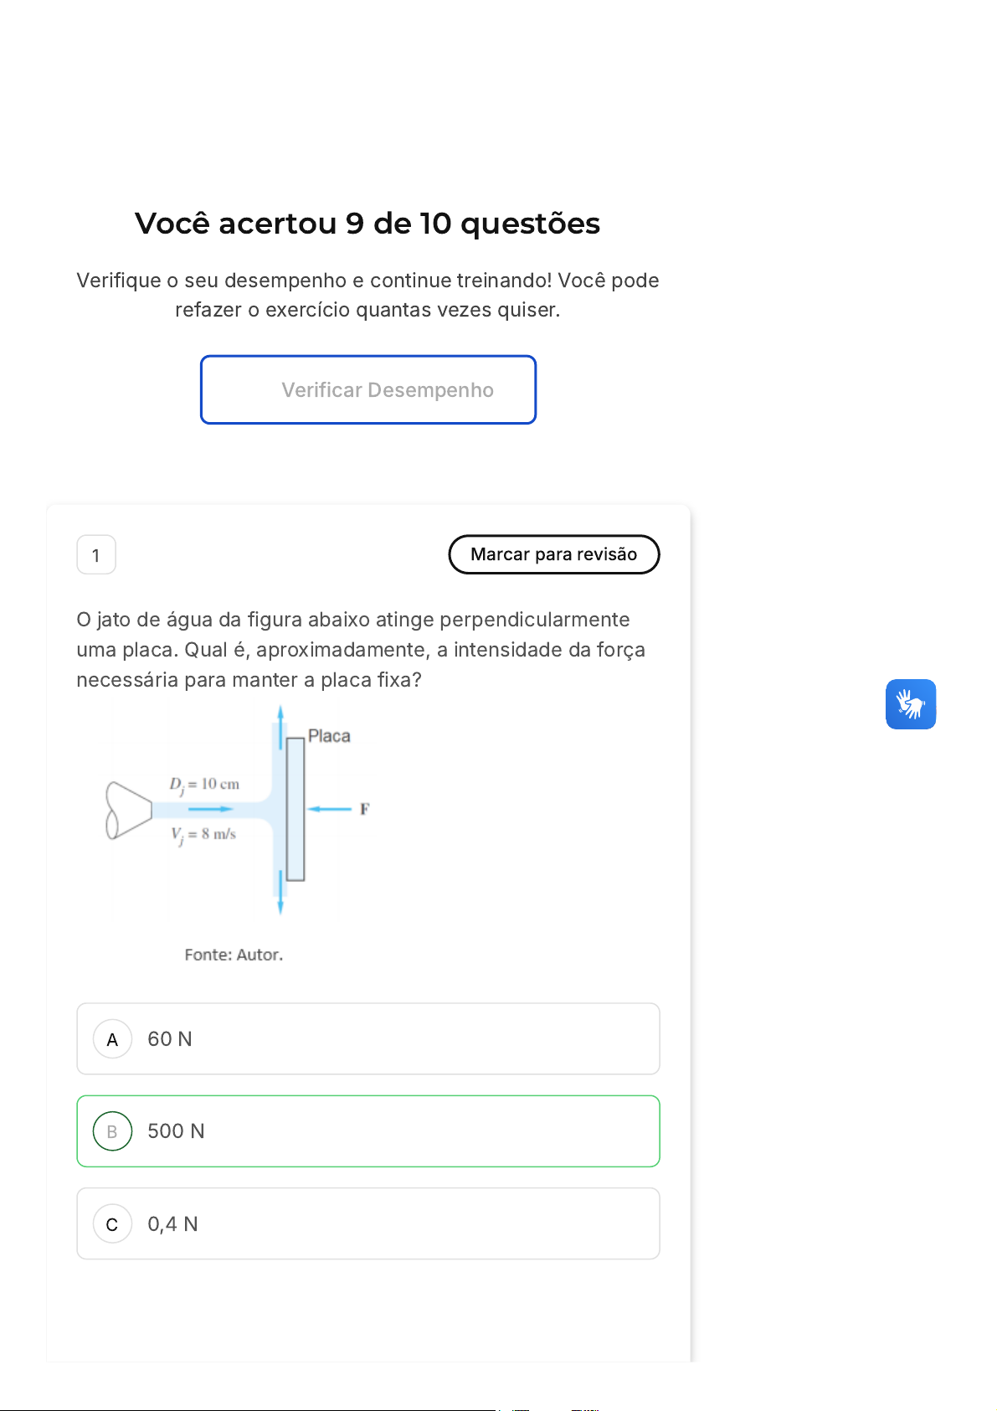Click the question text about the water jet

coord(361,650)
